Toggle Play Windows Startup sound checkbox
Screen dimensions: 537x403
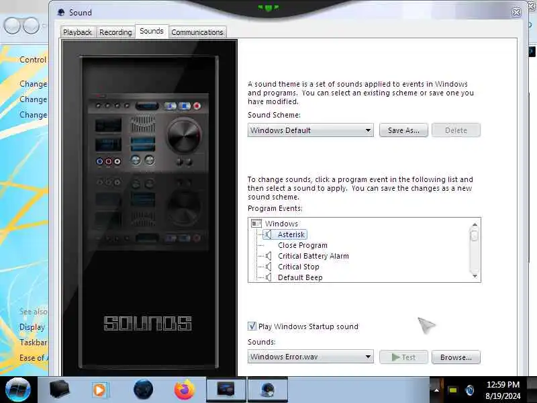(x=252, y=326)
